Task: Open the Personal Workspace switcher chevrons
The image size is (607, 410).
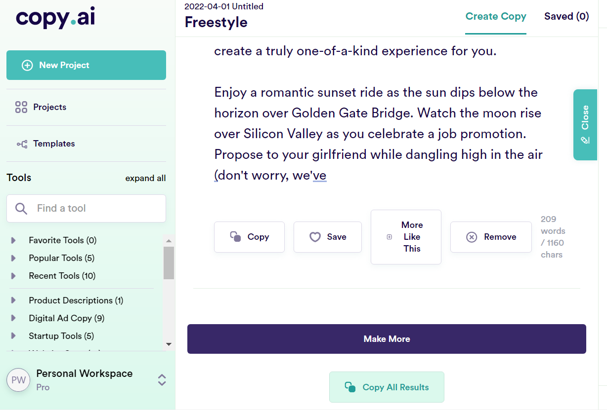Action: (x=162, y=380)
